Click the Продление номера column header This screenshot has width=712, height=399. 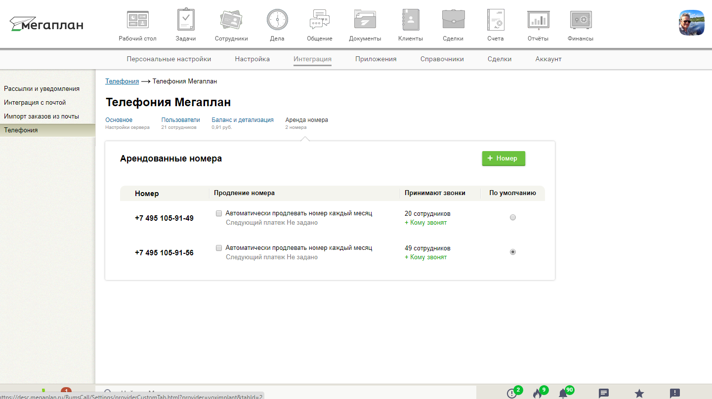click(x=244, y=193)
